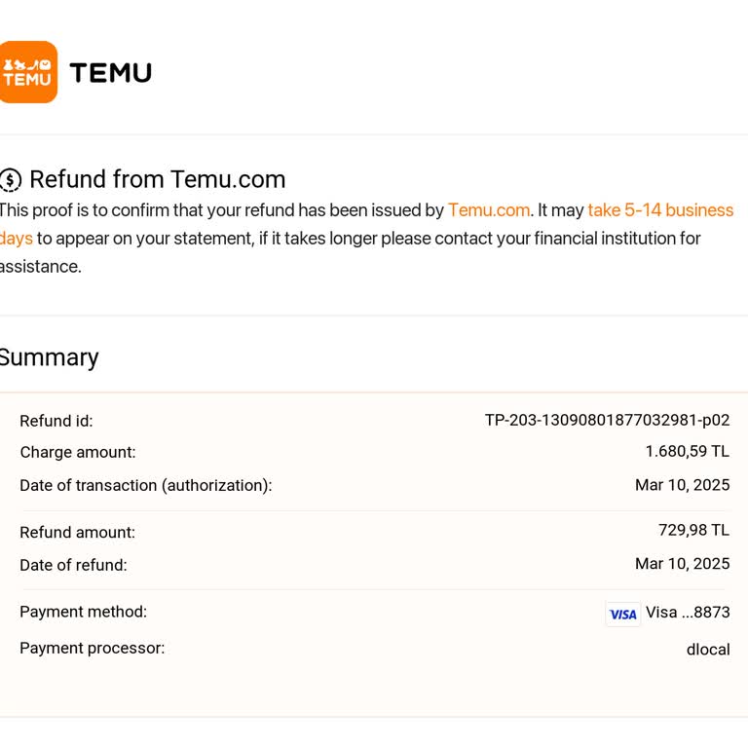Select the payment processor value dlocal

tap(708, 650)
